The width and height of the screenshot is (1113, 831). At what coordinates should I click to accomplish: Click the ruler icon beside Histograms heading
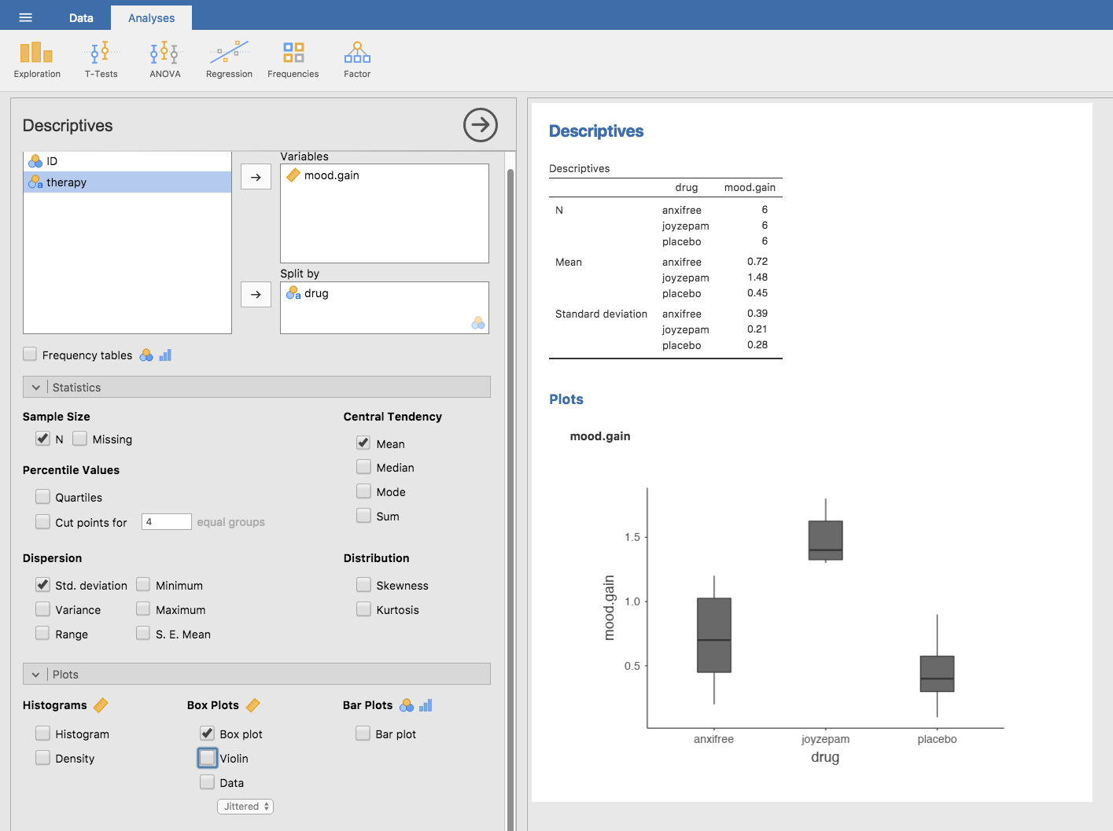[101, 705]
